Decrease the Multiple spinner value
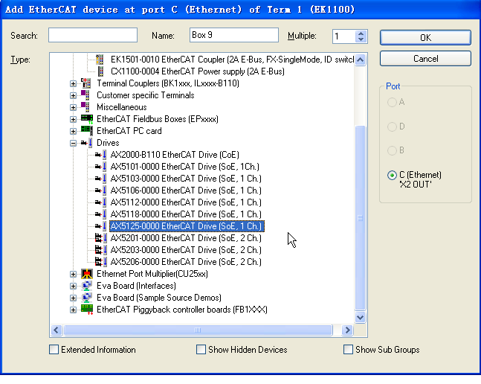This screenshot has width=481, height=384. tap(361, 39)
